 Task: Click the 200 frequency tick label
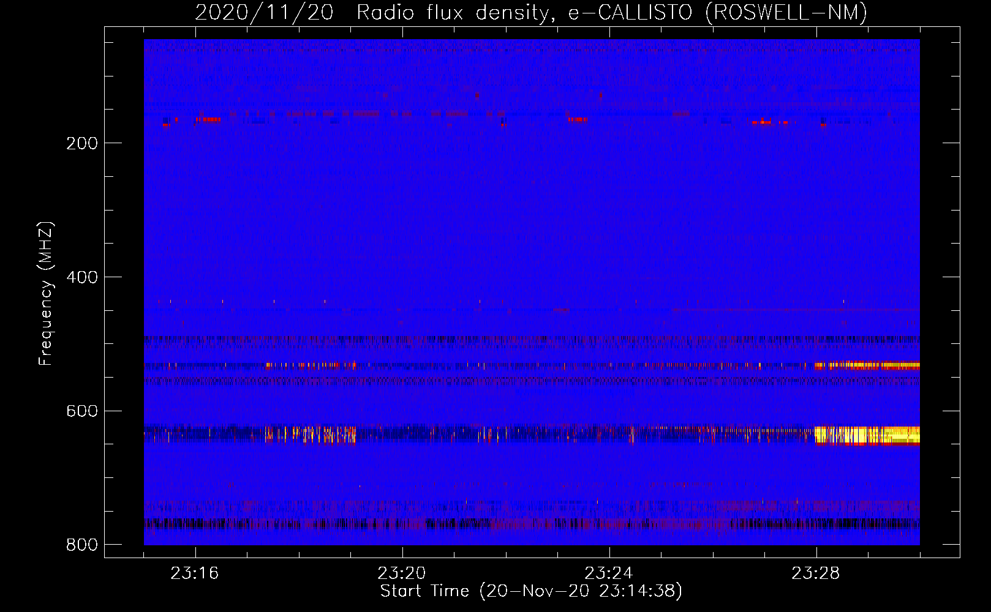(x=82, y=143)
